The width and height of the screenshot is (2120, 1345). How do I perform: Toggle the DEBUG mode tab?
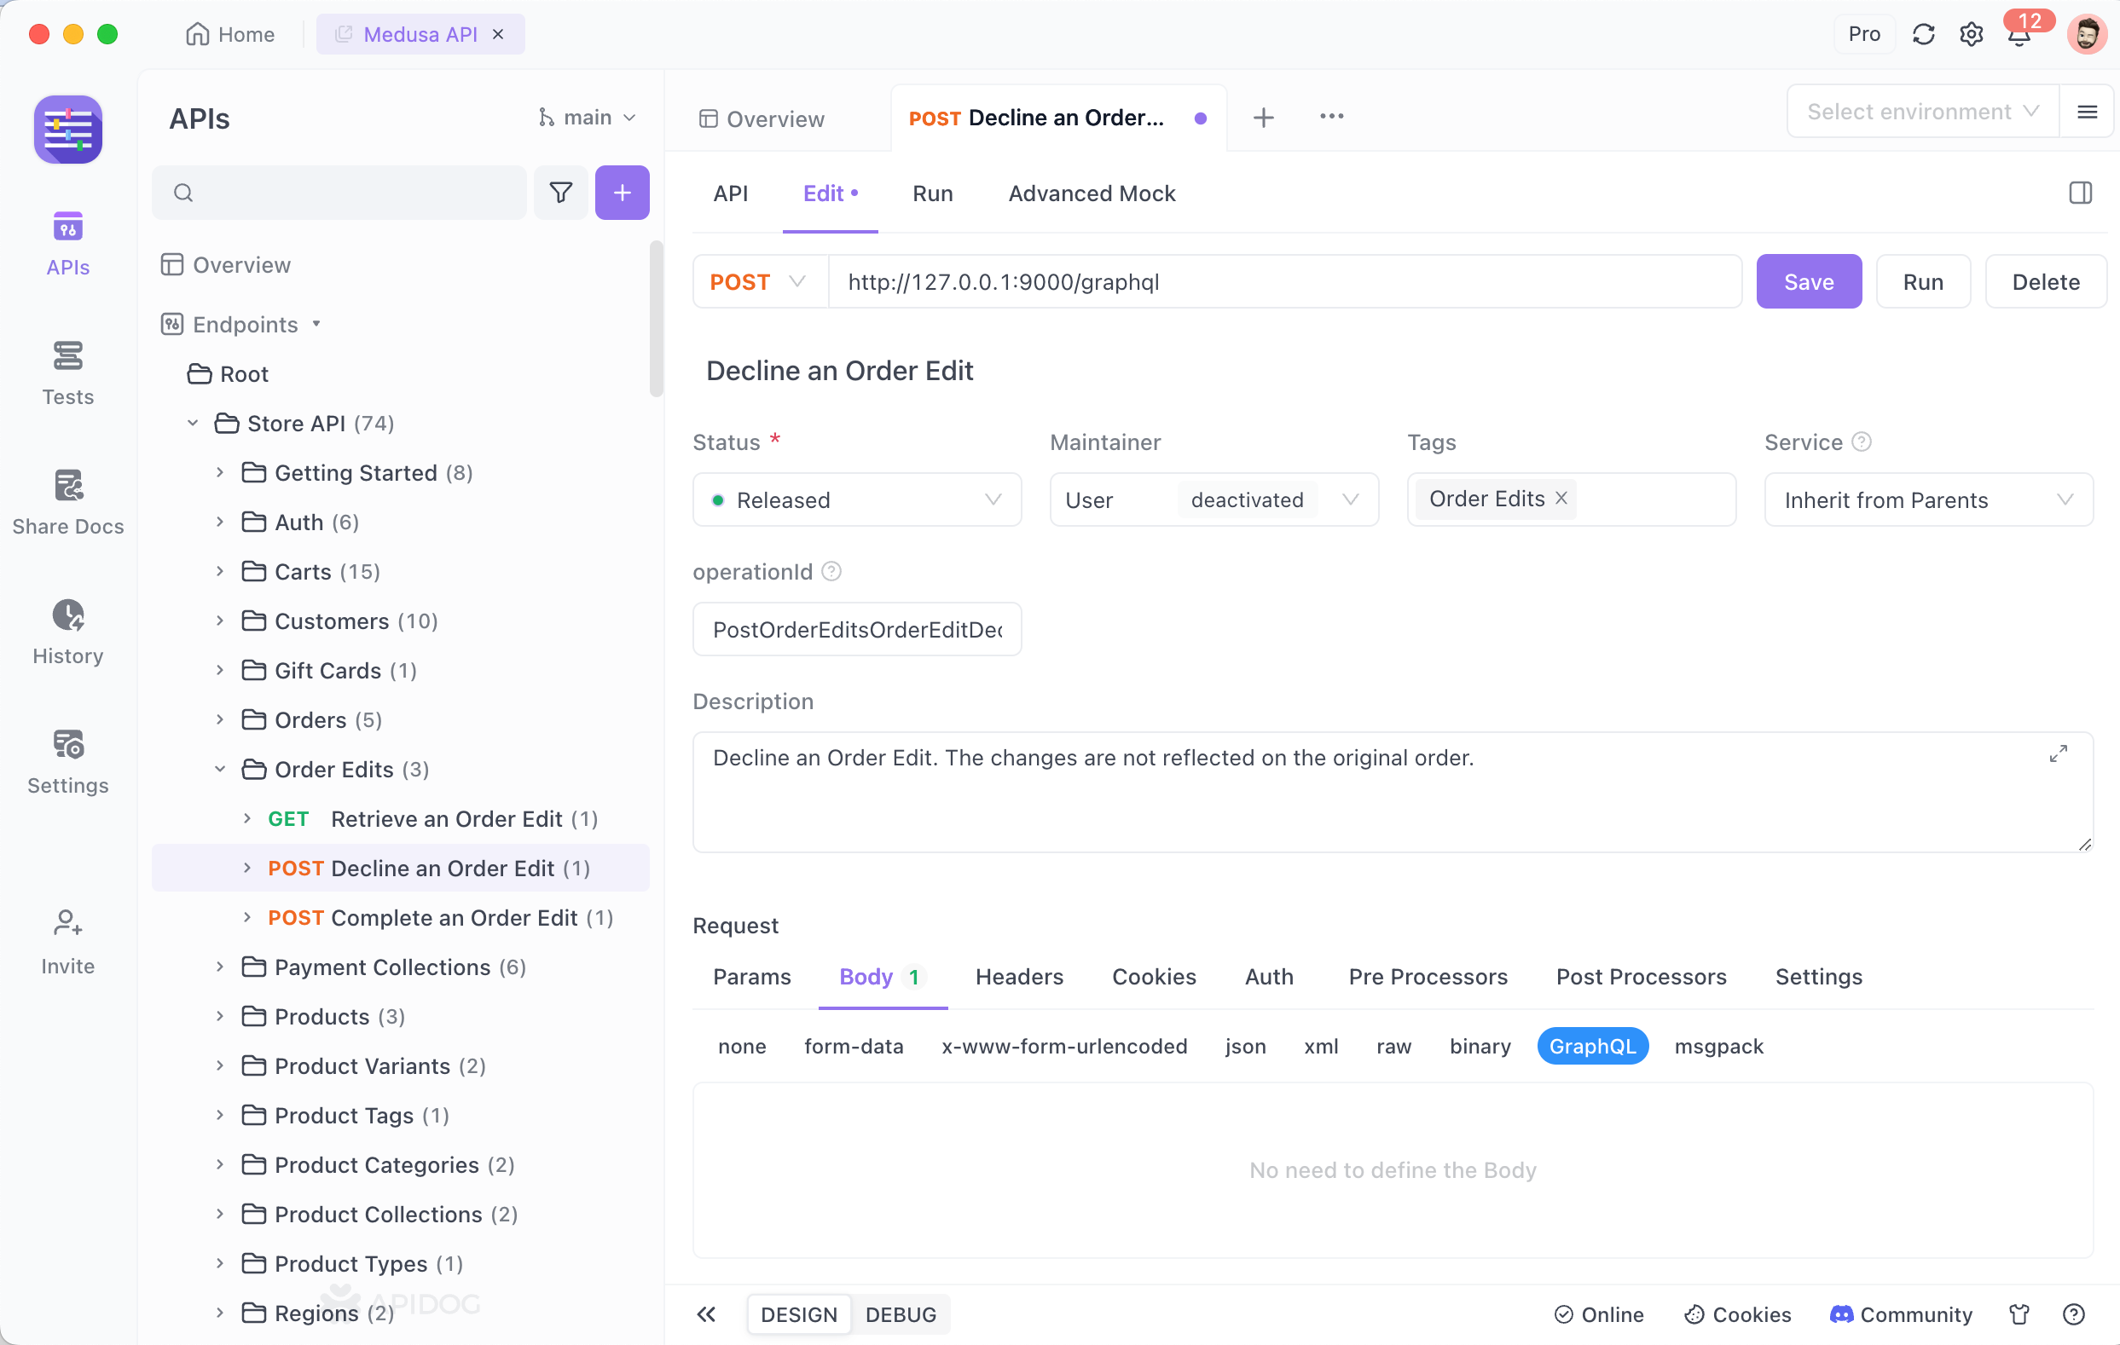902,1314
